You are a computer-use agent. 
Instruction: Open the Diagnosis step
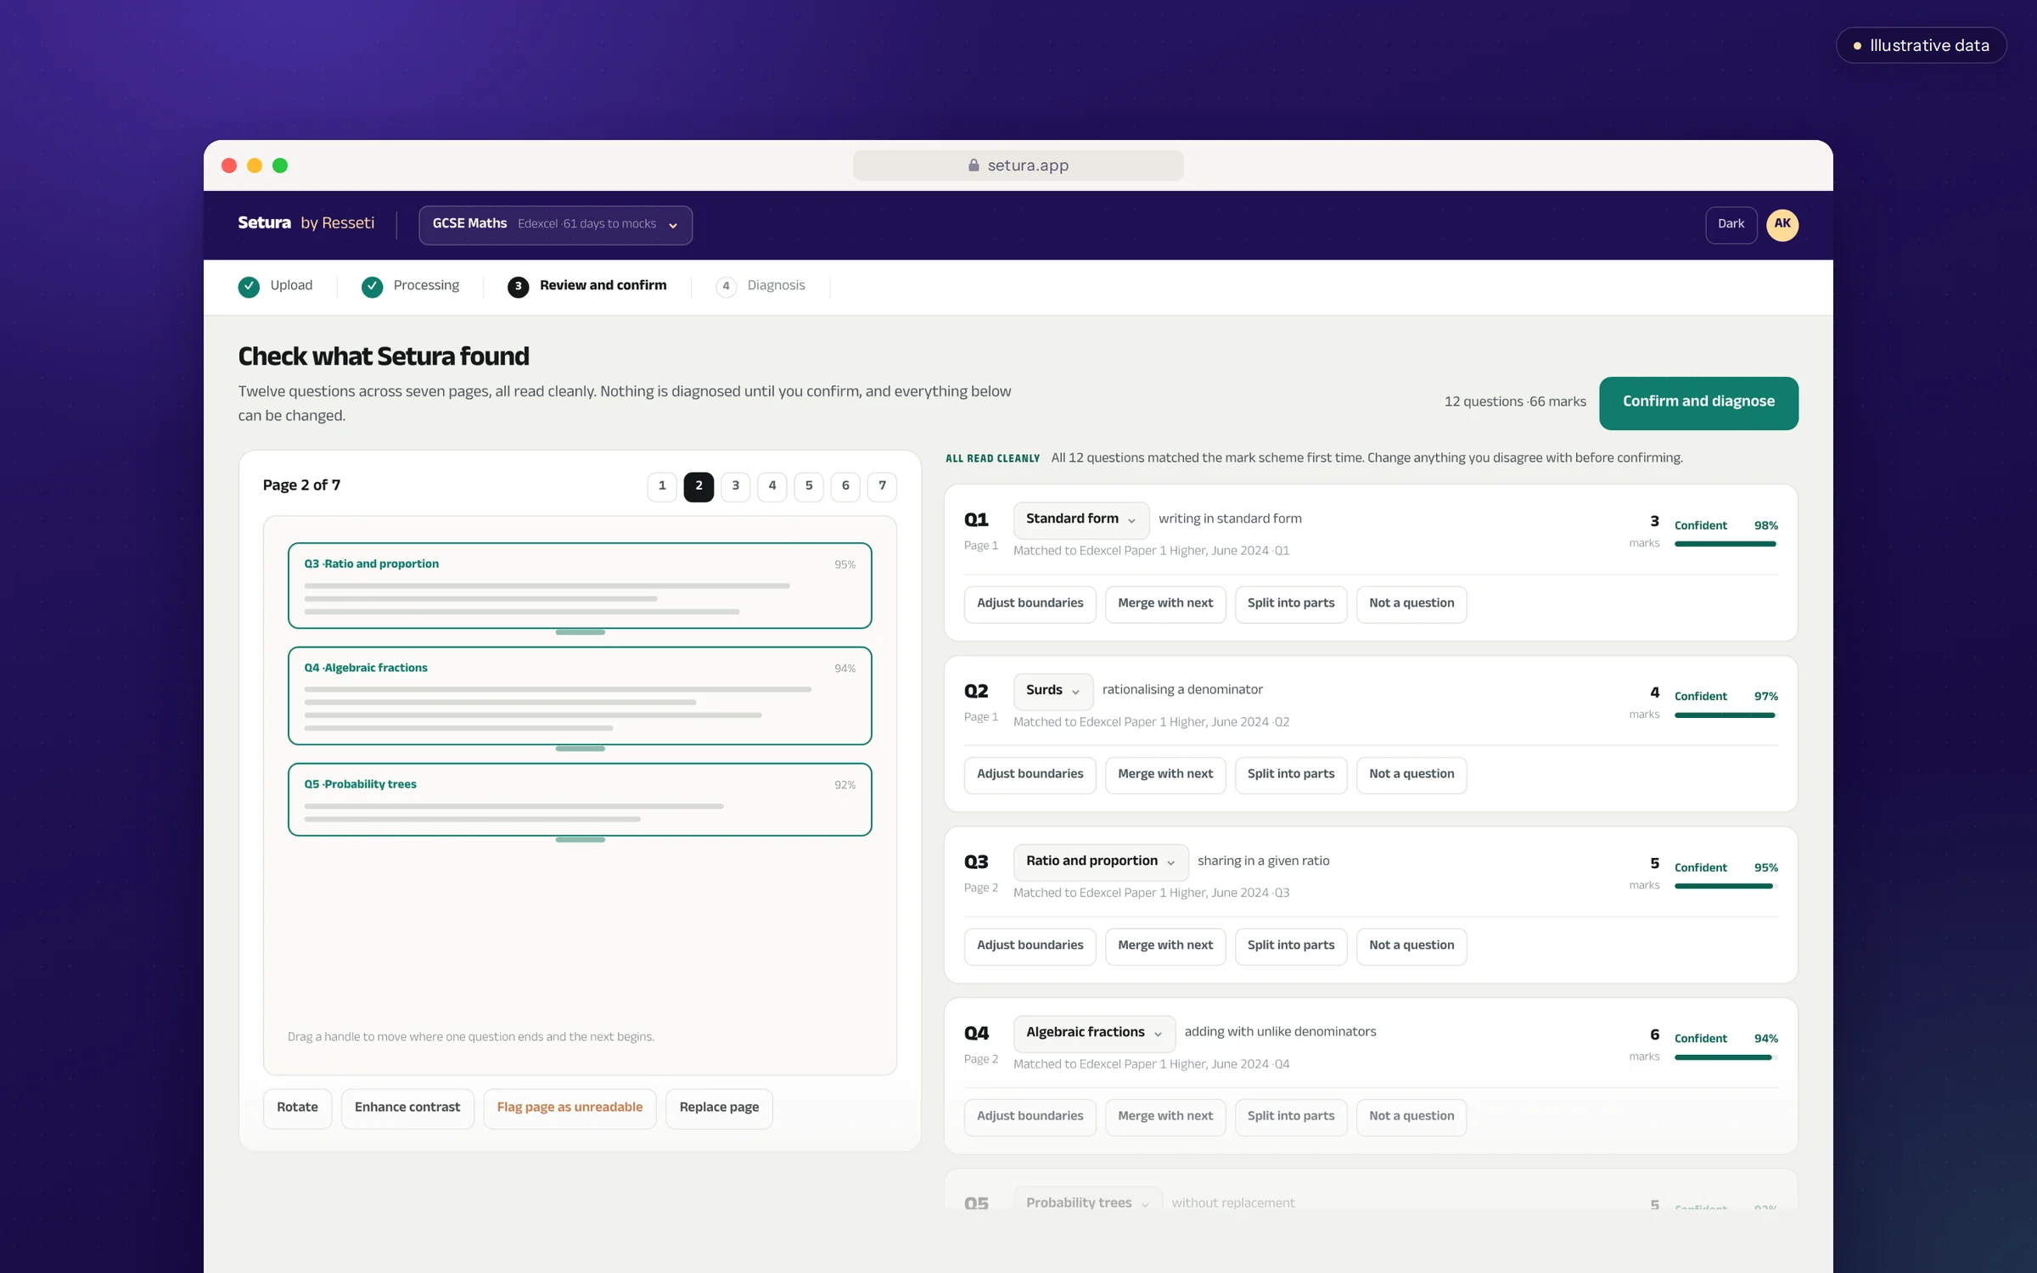[760, 286]
